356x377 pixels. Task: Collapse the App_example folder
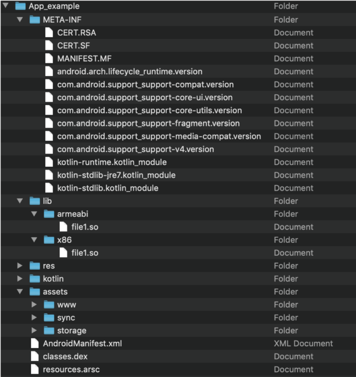[x=6, y=6]
